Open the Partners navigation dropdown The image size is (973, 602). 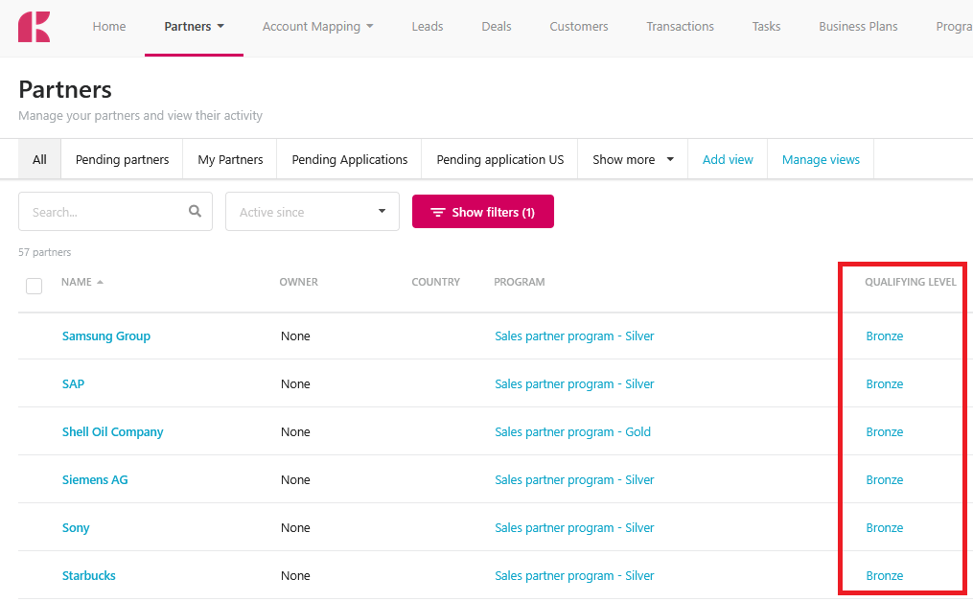click(x=194, y=27)
